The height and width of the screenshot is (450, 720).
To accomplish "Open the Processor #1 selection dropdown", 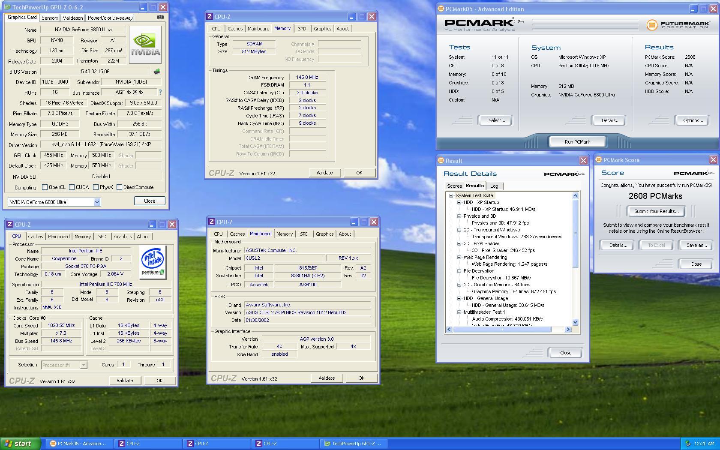I will (x=84, y=365).
